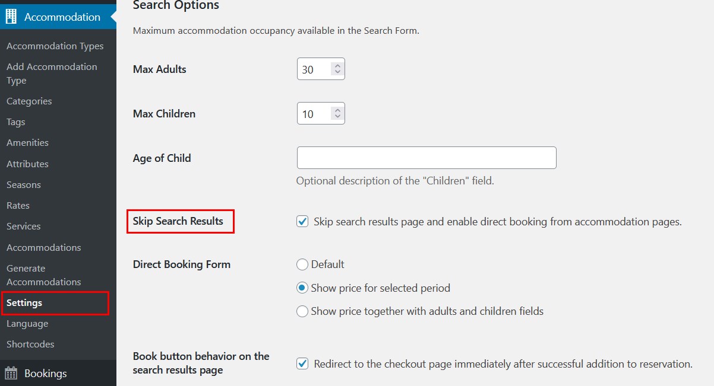Increase Max Adults with the up arrow
This screenshot has height=386, width=714.
coord(337,66)
